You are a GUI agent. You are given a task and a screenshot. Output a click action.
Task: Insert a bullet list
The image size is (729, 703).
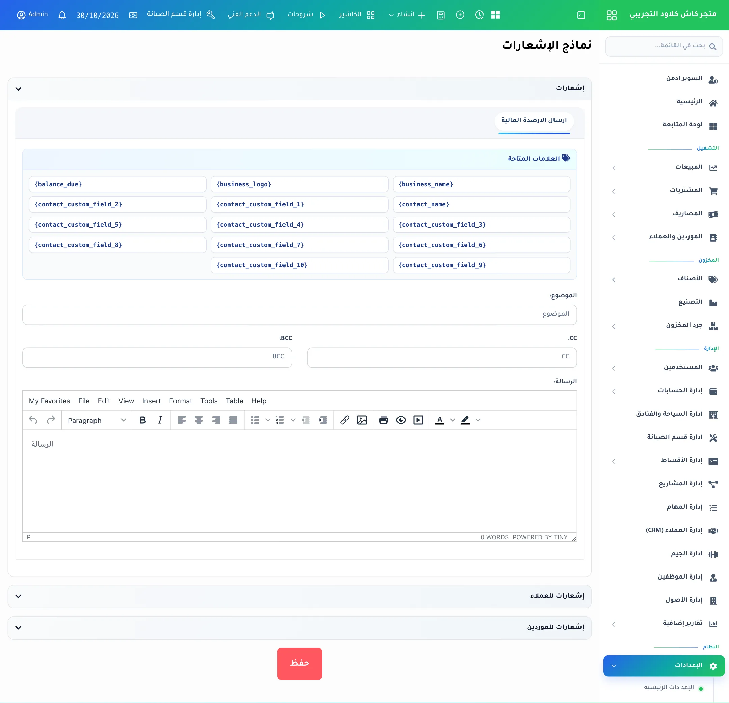click(x=255, y=420)
